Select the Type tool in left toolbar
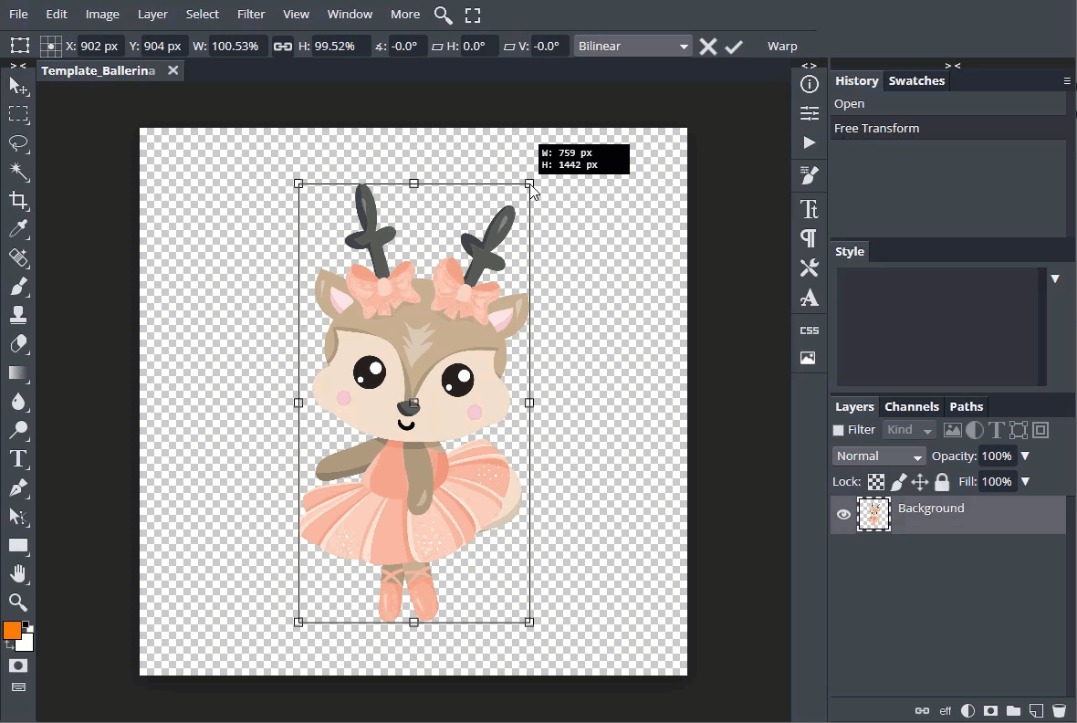Viewport: 1077px width, 723px height. [18, 458]
